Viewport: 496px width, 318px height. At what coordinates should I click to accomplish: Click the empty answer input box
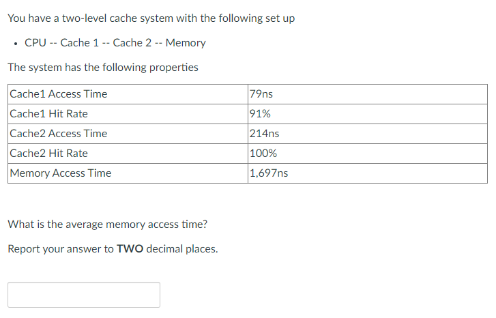pos(84,295)
